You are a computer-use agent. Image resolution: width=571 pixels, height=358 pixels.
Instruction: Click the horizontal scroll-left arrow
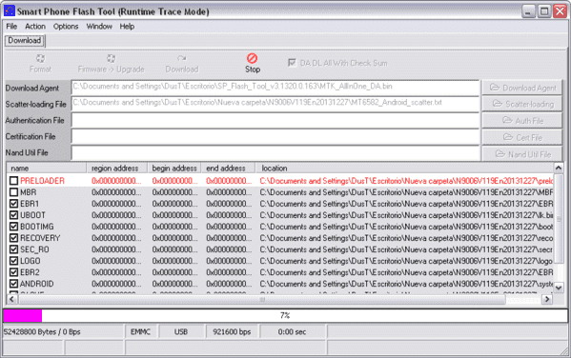[11, 299]
